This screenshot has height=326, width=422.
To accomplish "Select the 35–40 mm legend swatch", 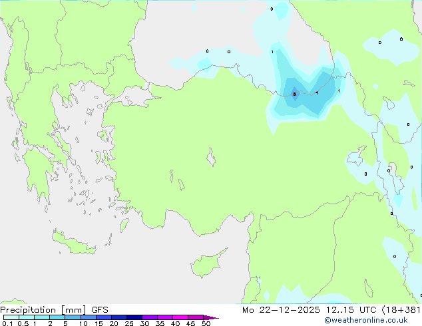I will 165,317.
